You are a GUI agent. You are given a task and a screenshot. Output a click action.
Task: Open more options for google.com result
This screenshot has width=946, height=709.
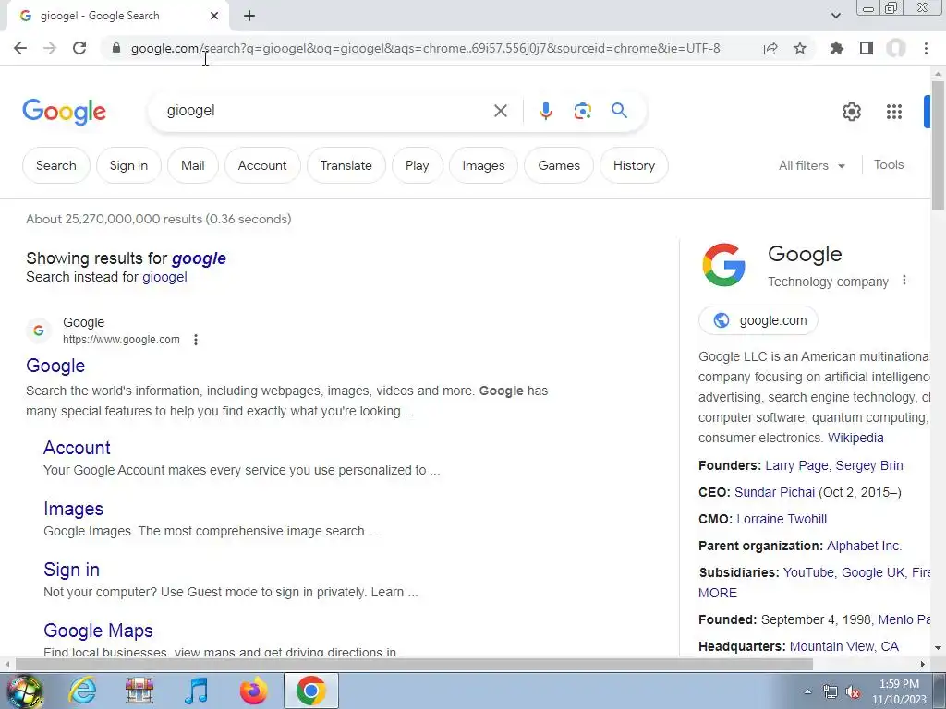[x=196, y=340]
